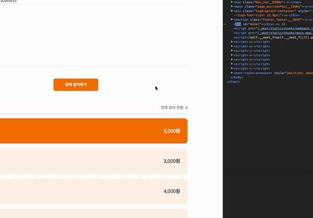Viewport: 313px width, 218px height.
Task: Expand the next-route-announcer element arrow
Action: coord(232,73)
